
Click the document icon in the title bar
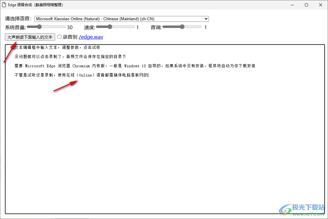(x=4, y=5)
